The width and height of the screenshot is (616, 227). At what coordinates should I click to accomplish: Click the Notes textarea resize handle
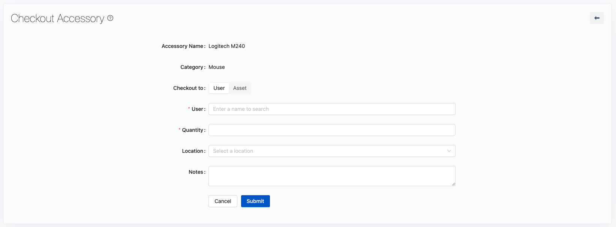click(x=453, y=184)
